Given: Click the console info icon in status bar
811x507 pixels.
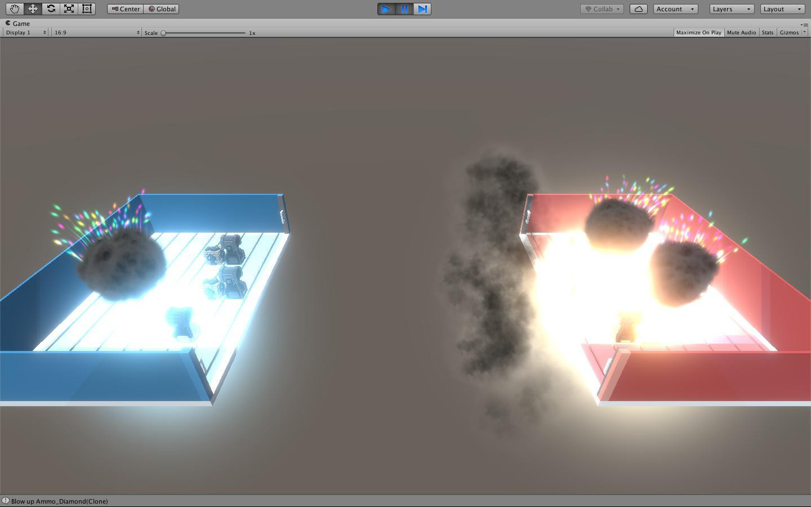Looking at the screenshot, I should [x=6, y=501].
